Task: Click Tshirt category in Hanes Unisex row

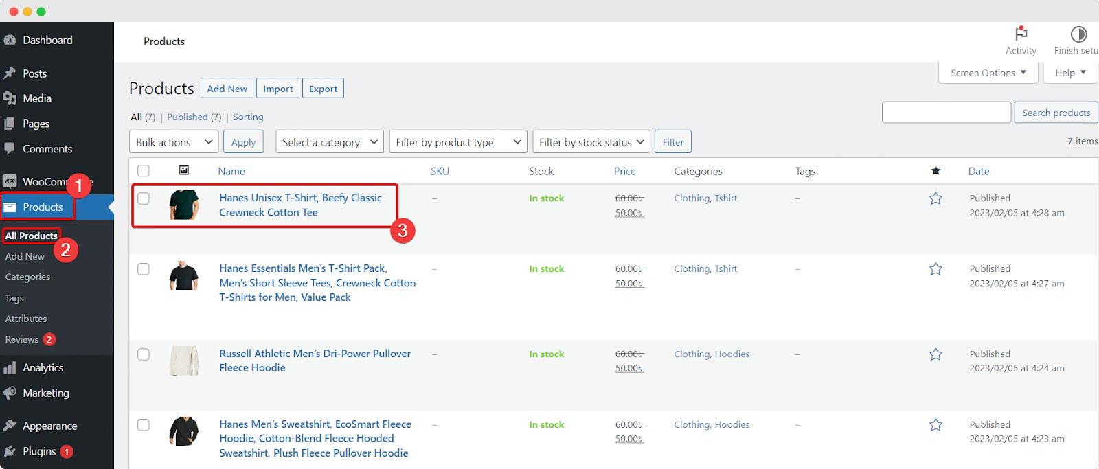Action: [726, 198]
